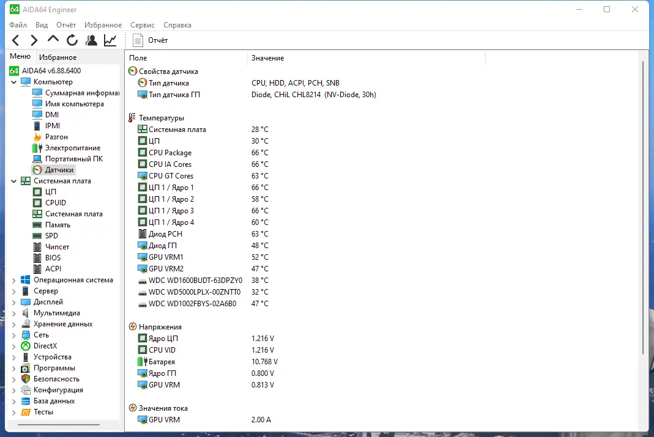Expand the Мультимедиа node
The width and height of the screenshot is (654, 437).
tap(13, 314)
